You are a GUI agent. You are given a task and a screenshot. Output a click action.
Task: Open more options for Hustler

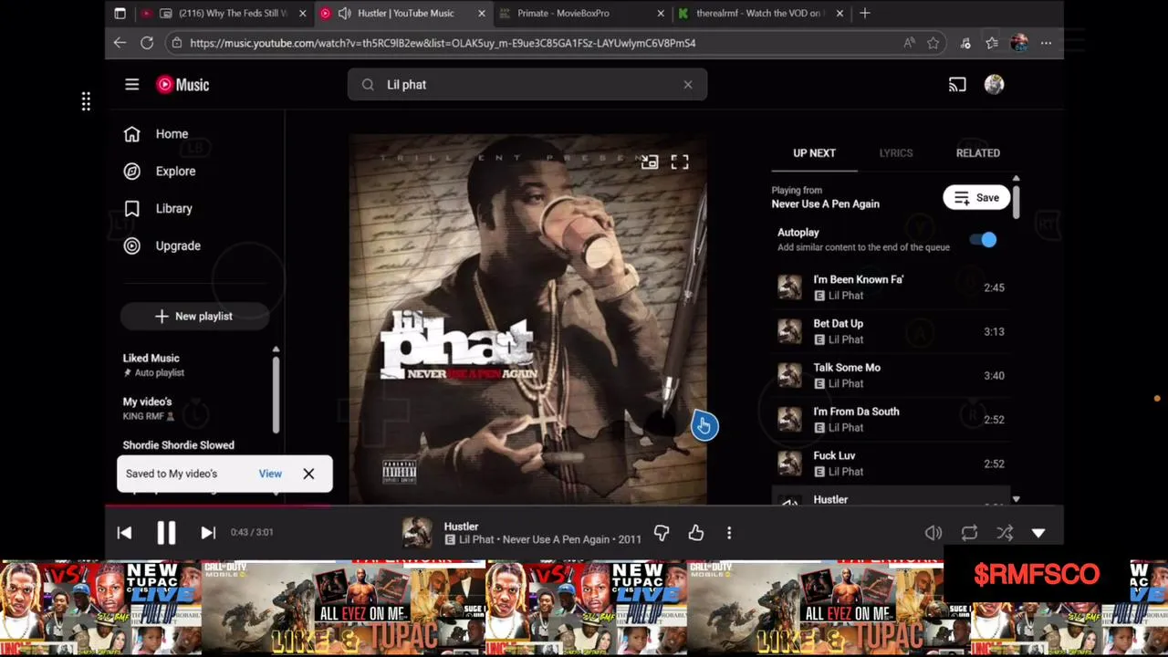[729, 533]
